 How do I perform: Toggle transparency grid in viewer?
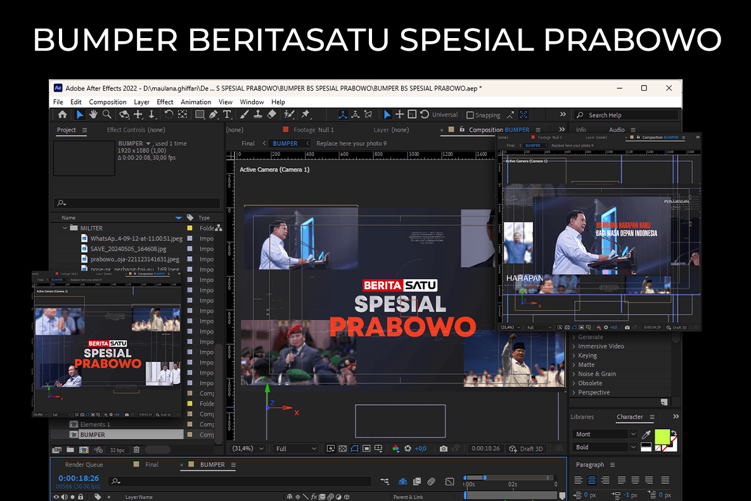(342, 449)
